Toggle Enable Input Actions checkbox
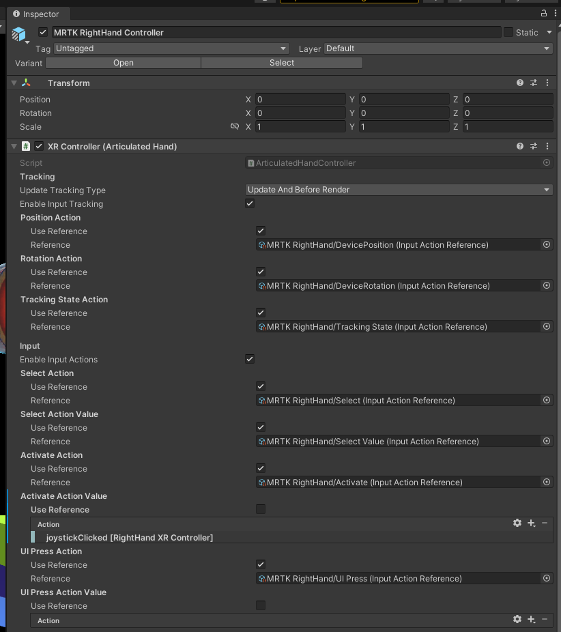The image size is (561, 632). click(x=250, y=359)
